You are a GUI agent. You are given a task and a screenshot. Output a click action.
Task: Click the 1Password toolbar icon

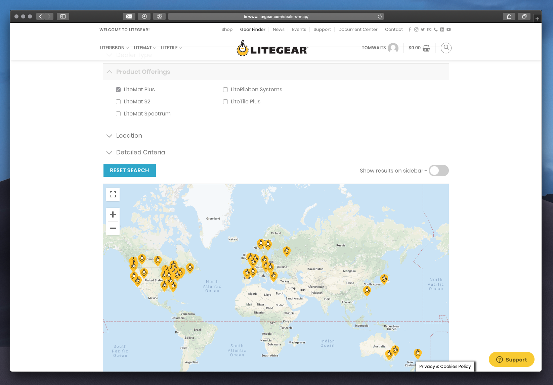tap(160, 16)
